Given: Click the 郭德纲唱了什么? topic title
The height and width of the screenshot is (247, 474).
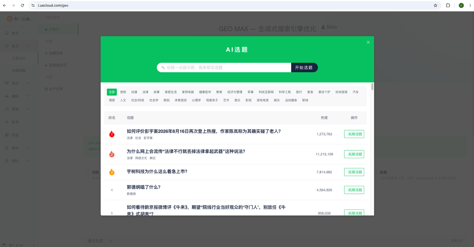Looking at the screenshot, I should click(x=144, y=187).
